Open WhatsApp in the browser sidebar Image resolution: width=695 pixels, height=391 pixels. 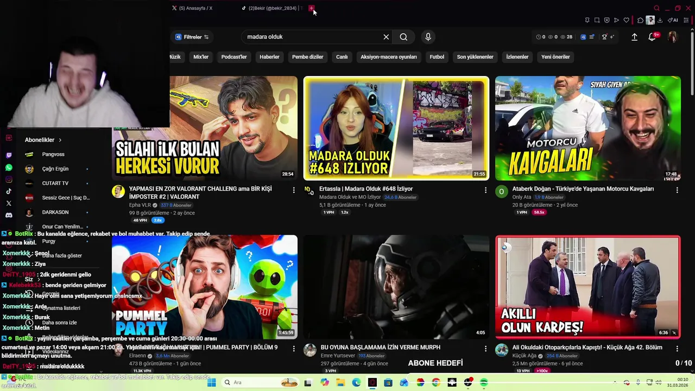pos(9,168)
